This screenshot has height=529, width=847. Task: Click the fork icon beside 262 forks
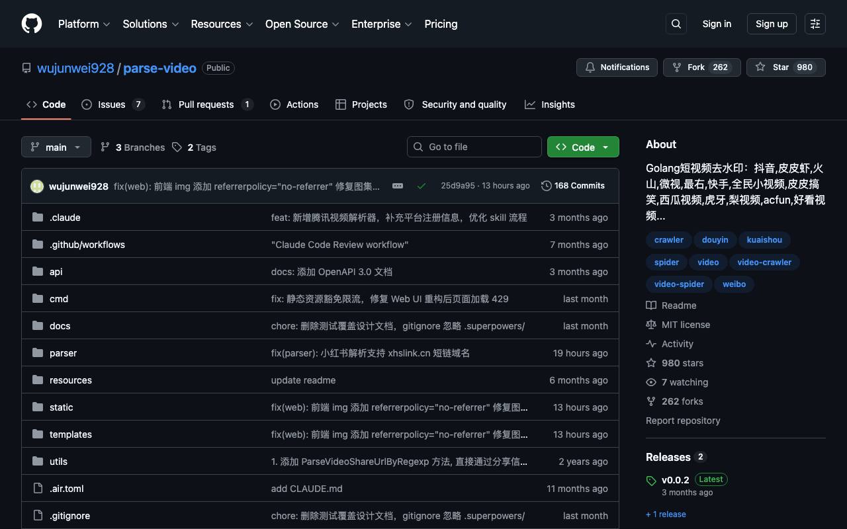click(x=651, y=401)
